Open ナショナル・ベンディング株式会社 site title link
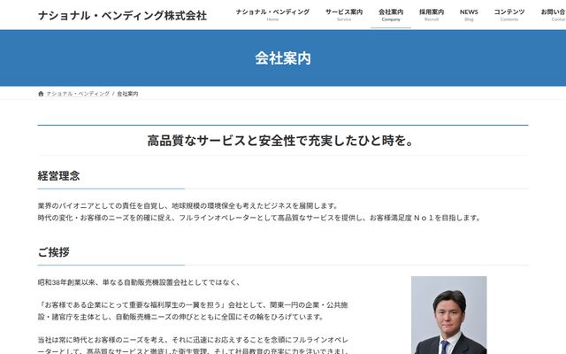 click(x=122, y=16)
